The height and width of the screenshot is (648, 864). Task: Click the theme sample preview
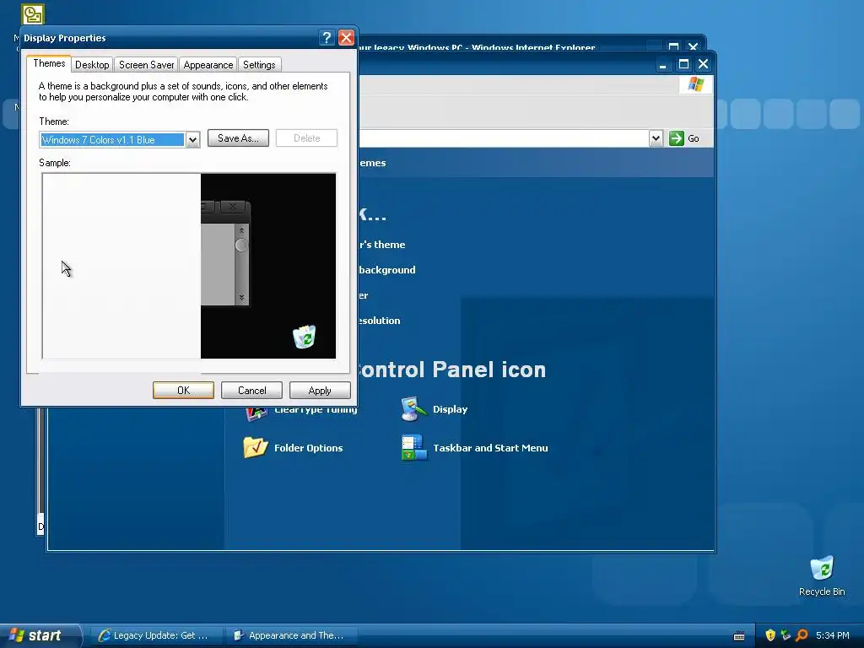(189, 266)
